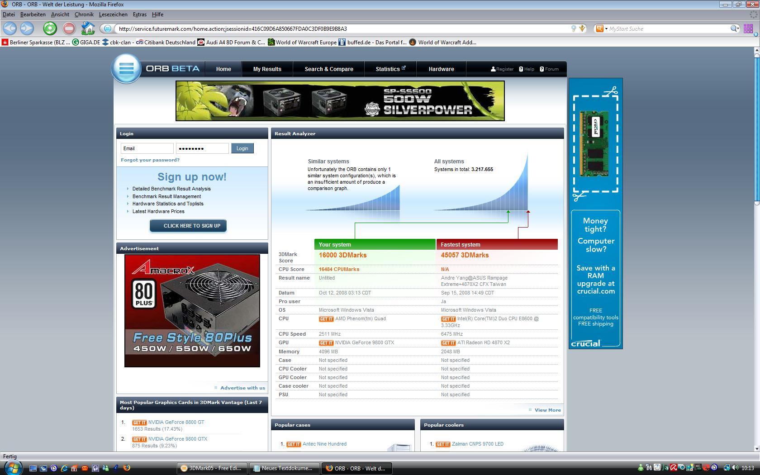This screenshot has width=760, height=475.
Task: Open the Extras menu
Action: [140, 14]
